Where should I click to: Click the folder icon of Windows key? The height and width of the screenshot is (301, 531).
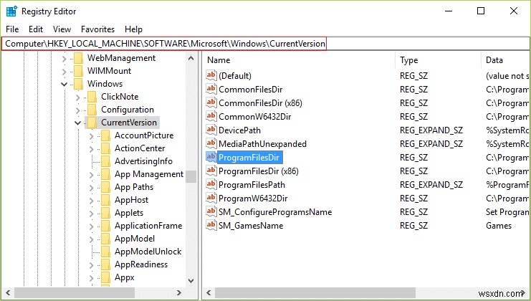pos(79,84)
